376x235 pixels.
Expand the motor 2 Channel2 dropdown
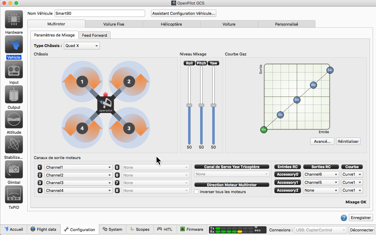pyautogui.click(x=78, y=175)
